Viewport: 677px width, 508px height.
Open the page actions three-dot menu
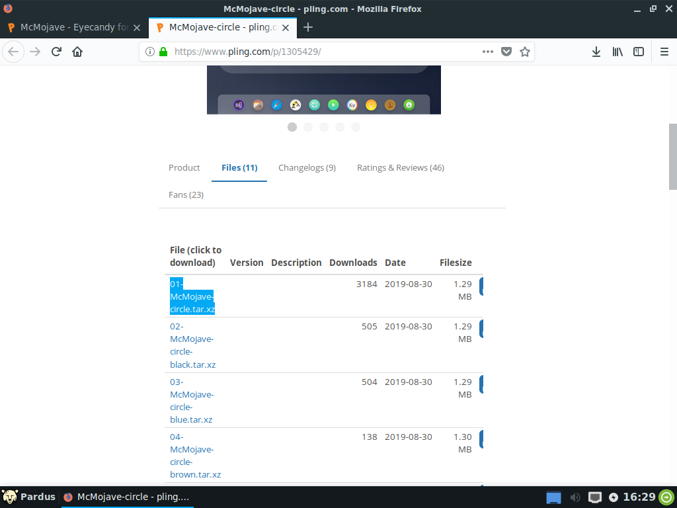[x=487, y=52]
